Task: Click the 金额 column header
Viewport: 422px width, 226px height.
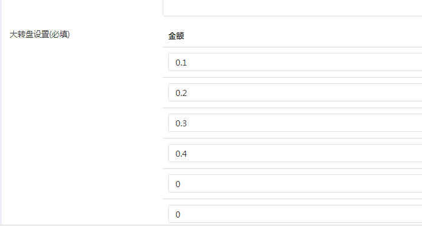Action: 176,36
